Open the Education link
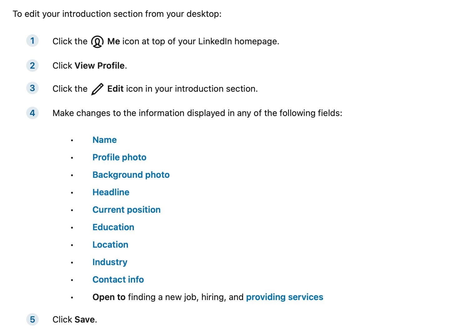 pos(113,227)
